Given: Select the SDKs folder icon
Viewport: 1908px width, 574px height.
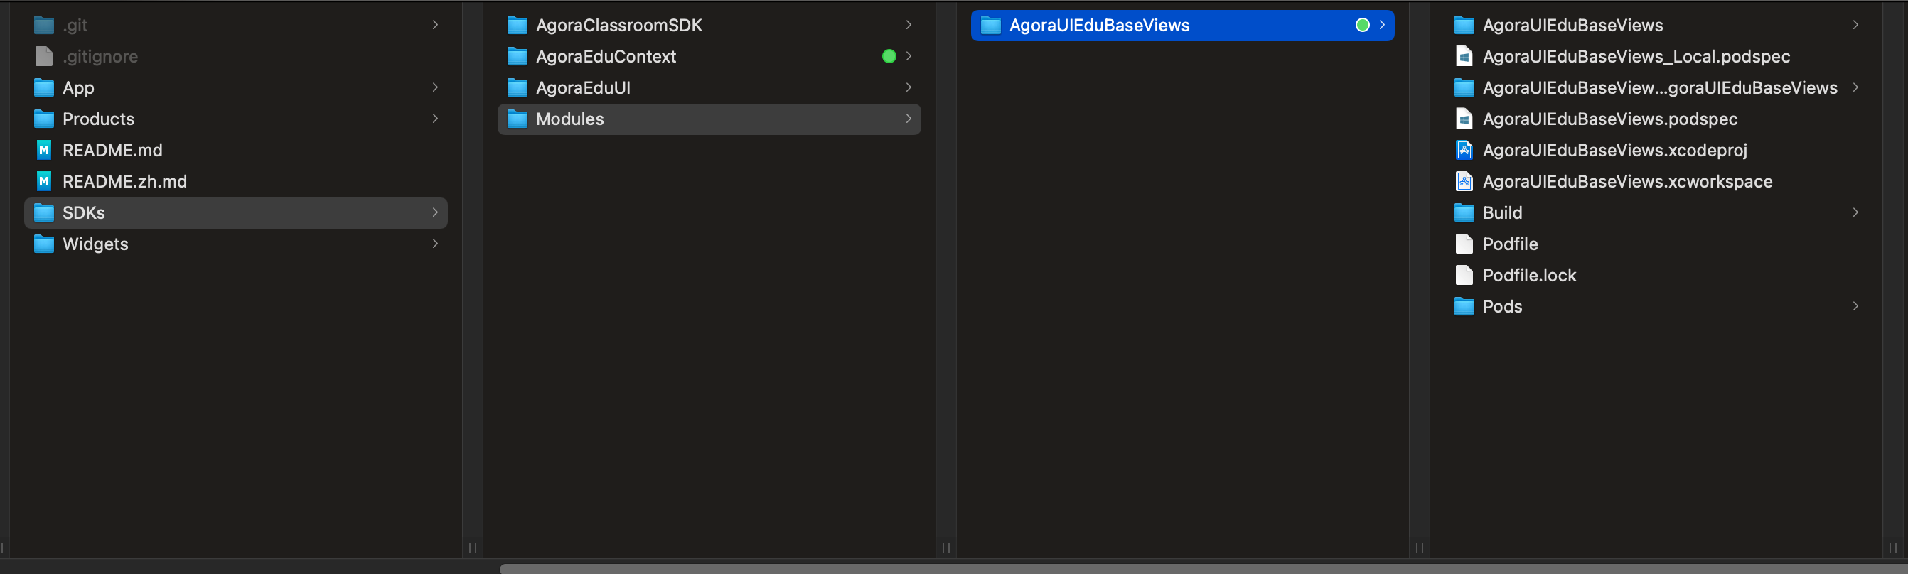Looking at the screenshot, I should click(45, 212).
